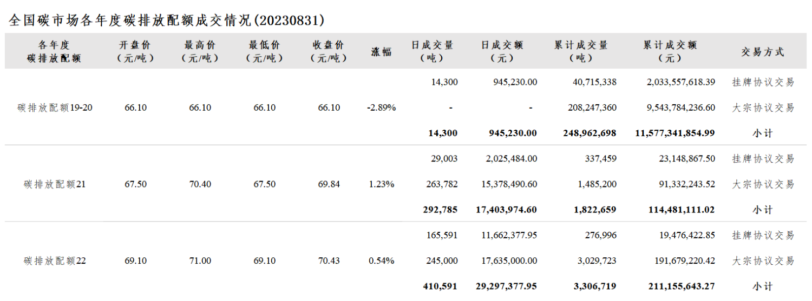Click the closing price 69.84
812x301 pixels.
pyautogui.click(x=329, y=184)
